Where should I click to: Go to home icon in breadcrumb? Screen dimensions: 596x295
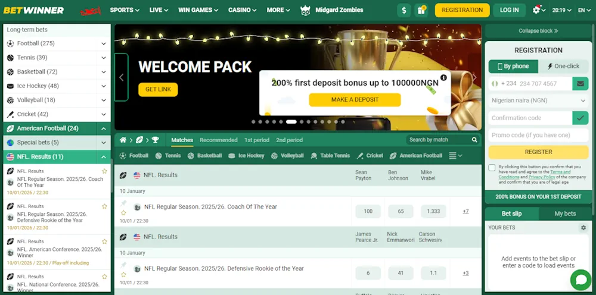[x=123, y=140]
